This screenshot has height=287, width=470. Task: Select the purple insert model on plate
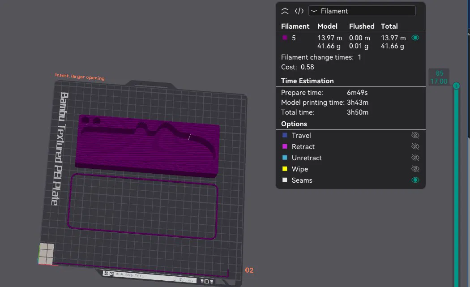point(147,146)
